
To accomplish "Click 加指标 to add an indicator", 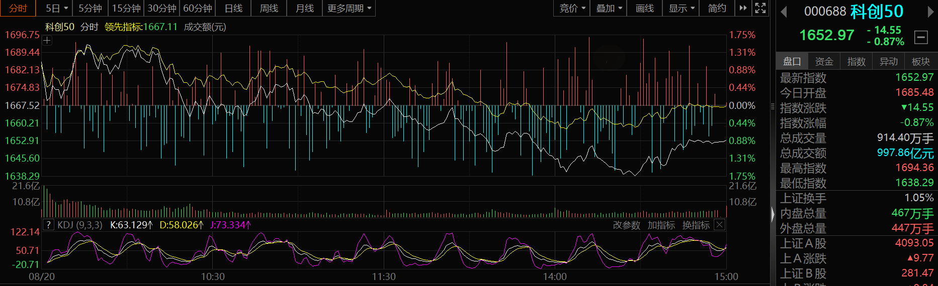I will [661, 225].
